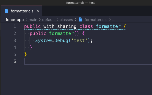The width and height of the screenshot is (152, 95).
Task: Click line number 6 in gutter
Action: [15, 61]
